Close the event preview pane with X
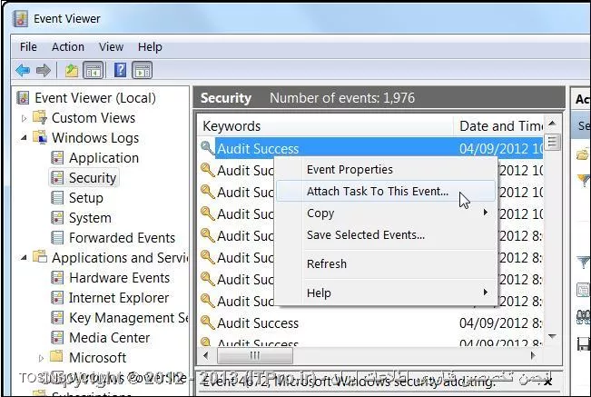Image resolution: width=591 pixels, height=397 pixels. [x=548, y=382]
